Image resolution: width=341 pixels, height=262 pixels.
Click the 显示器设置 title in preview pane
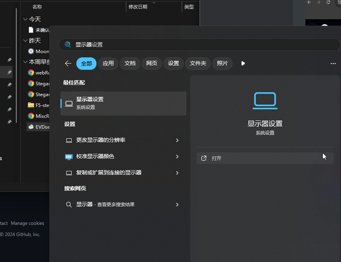pos(265,124)
